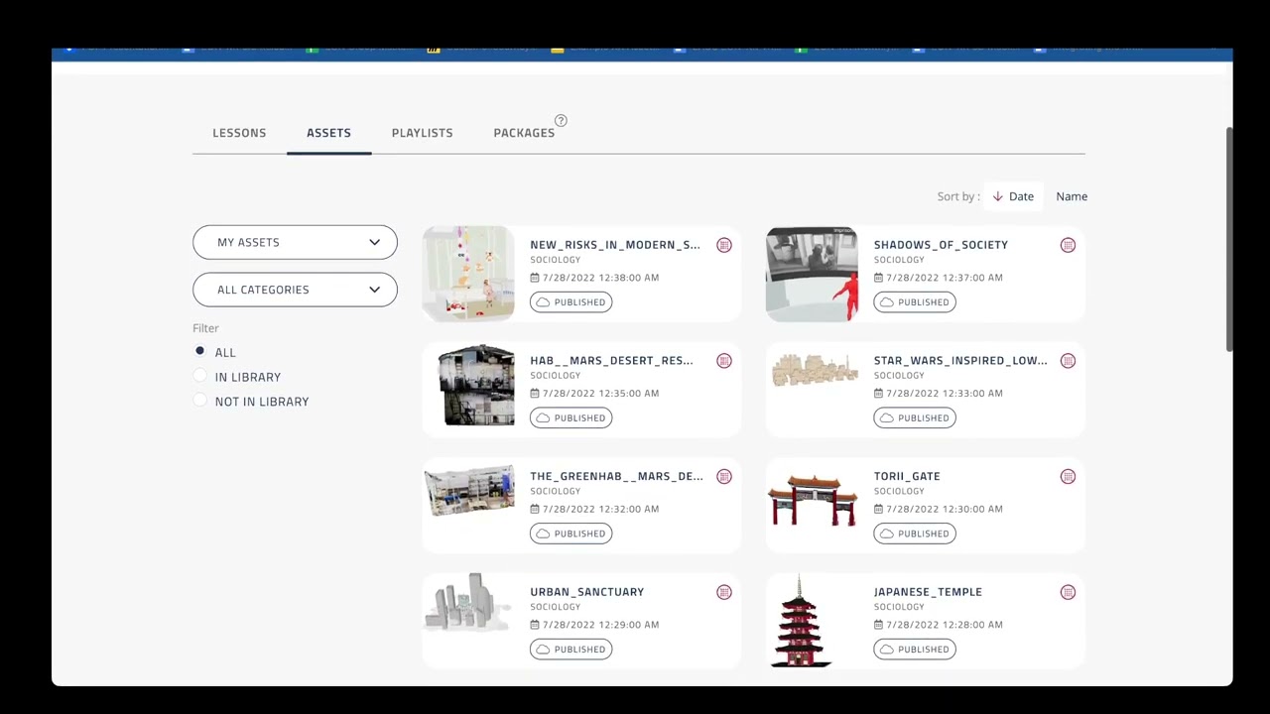Click grid icon on URBAN_SANCTUARY card

(x=724, y=592)
